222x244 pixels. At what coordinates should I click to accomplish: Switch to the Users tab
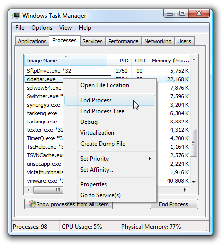[184, 41]
